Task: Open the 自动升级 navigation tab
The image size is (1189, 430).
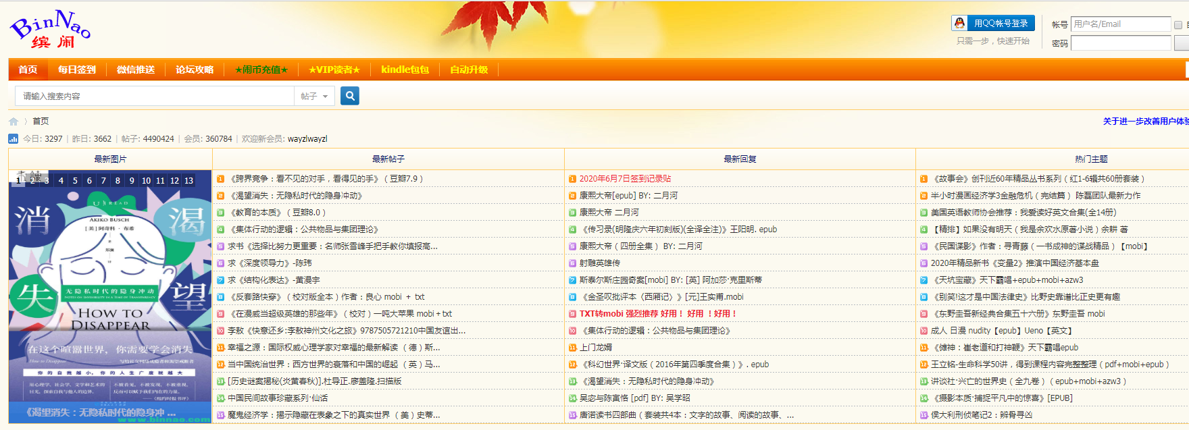Action: [x=469, y=70]
